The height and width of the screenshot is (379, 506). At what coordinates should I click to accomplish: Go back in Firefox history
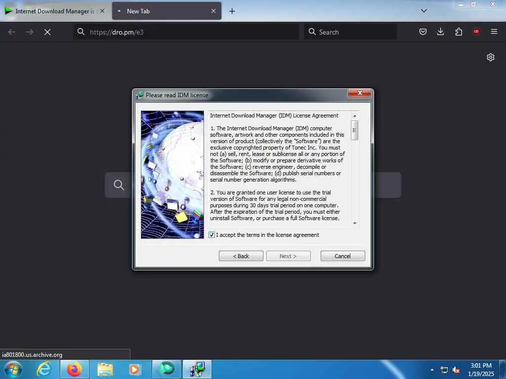point(12,32)
